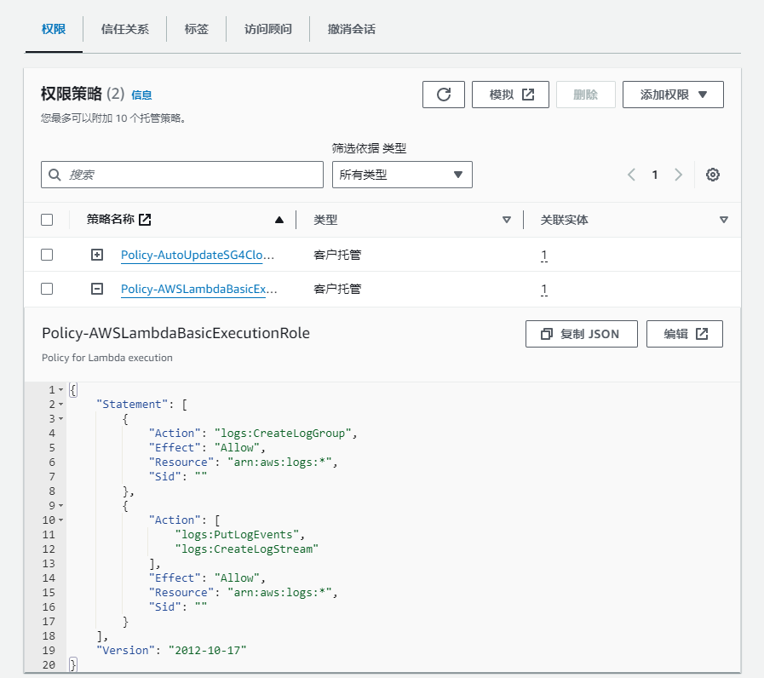Click sort icon on 类型 column
The image size is (764, 678).
[x=507, y=220]
